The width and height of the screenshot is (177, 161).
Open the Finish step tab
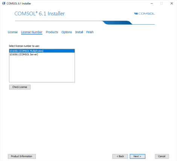[x=90, y=32]
